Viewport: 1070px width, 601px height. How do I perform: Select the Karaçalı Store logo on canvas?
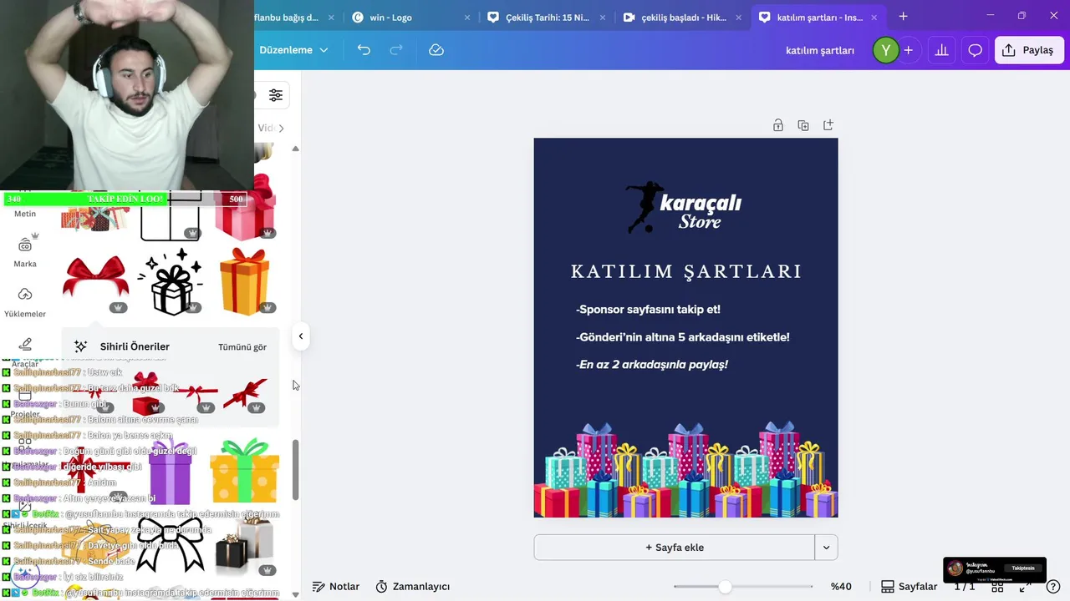click(684, 207)
